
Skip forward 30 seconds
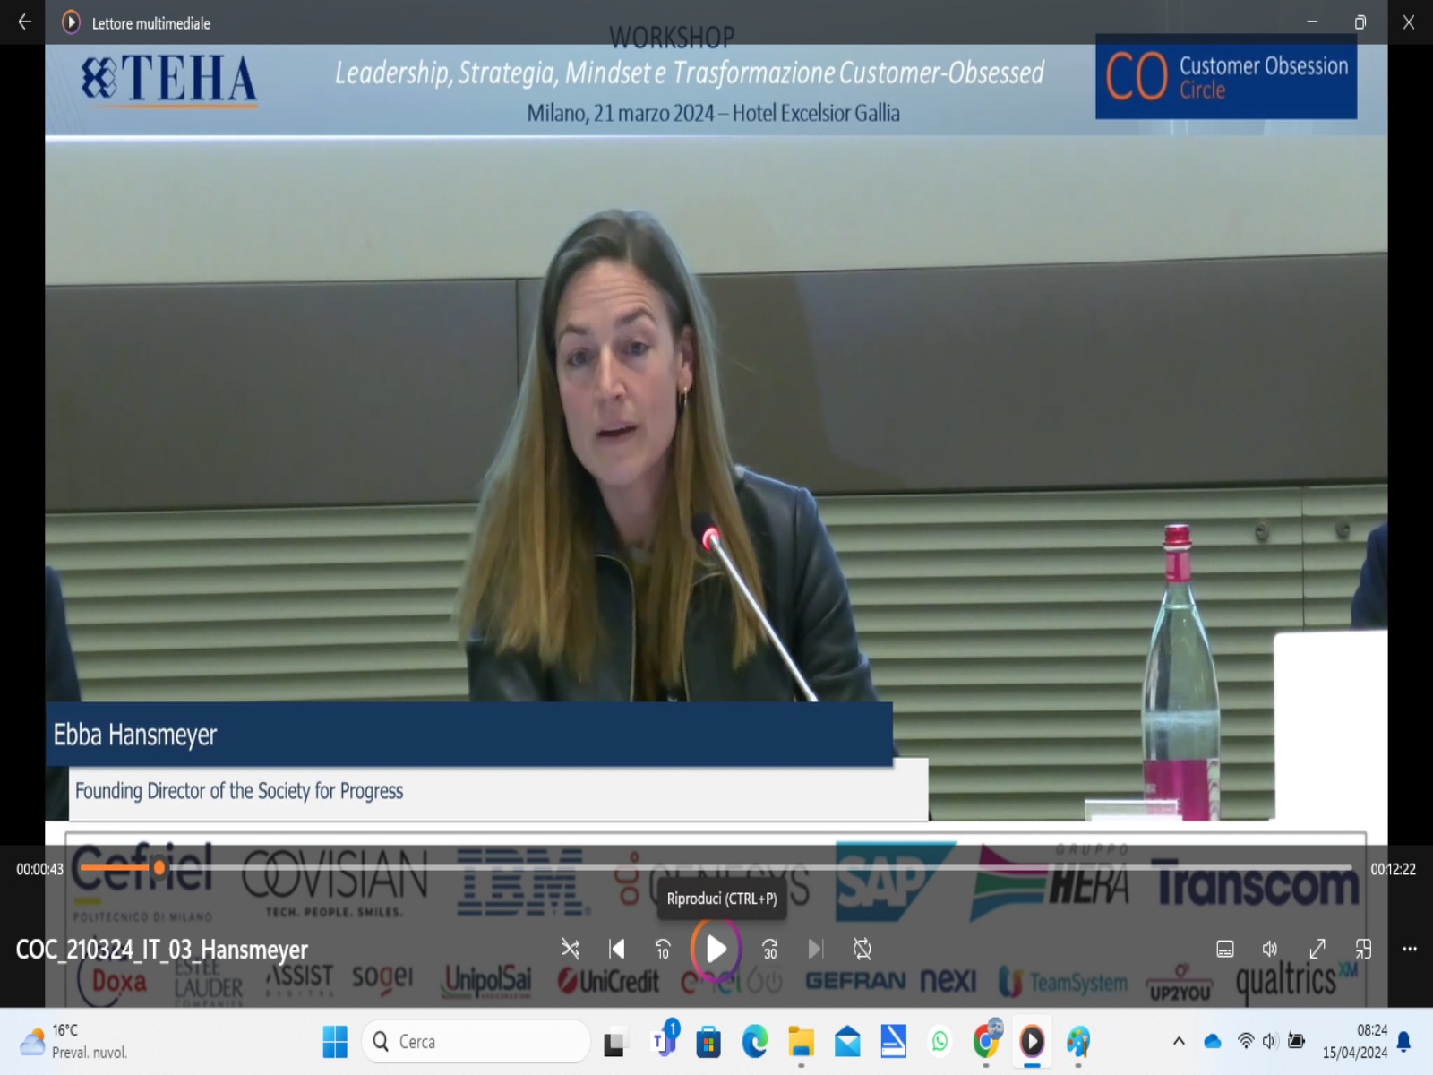769,949
